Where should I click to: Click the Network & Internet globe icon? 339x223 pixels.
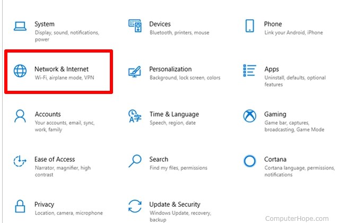pyautogui.click(x=20, y=71)
